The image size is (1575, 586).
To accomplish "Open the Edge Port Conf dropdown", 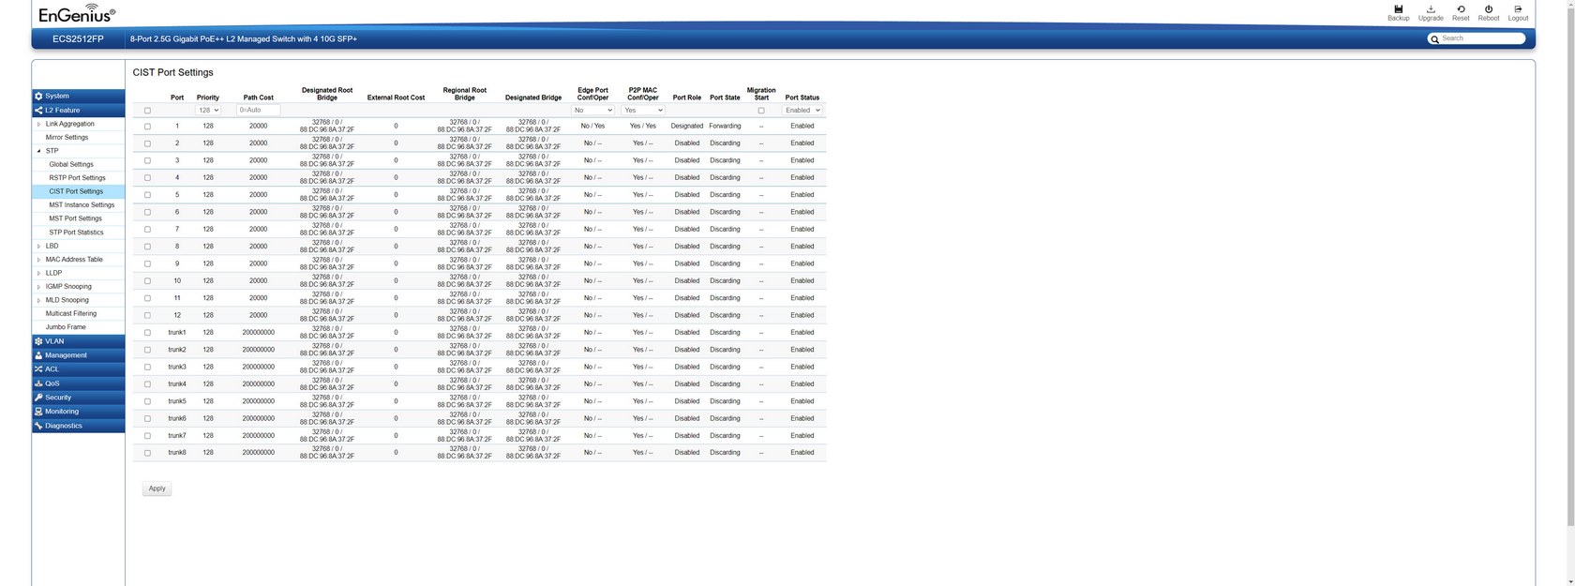I will click(x=592, y=110).
